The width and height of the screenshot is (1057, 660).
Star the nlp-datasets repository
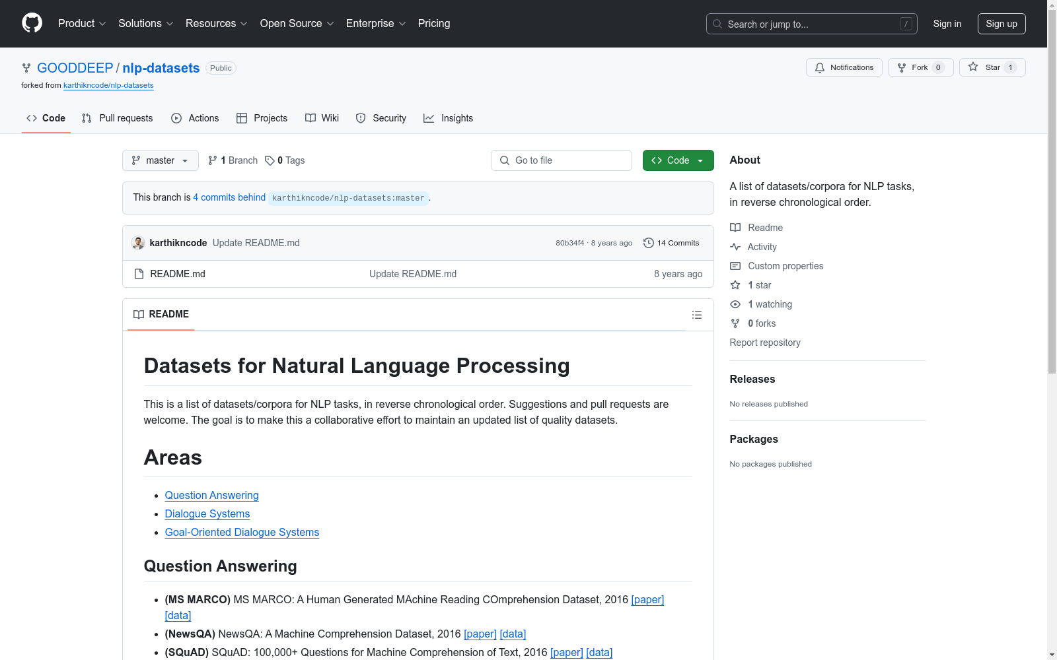click(992, 67)
